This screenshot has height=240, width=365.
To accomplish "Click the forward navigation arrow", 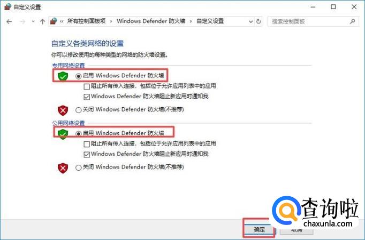I will pyautogui.click(x=22, y=21).
